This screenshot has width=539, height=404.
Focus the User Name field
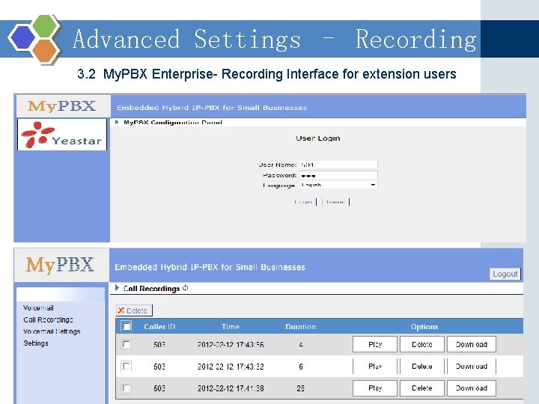[338, 165]
